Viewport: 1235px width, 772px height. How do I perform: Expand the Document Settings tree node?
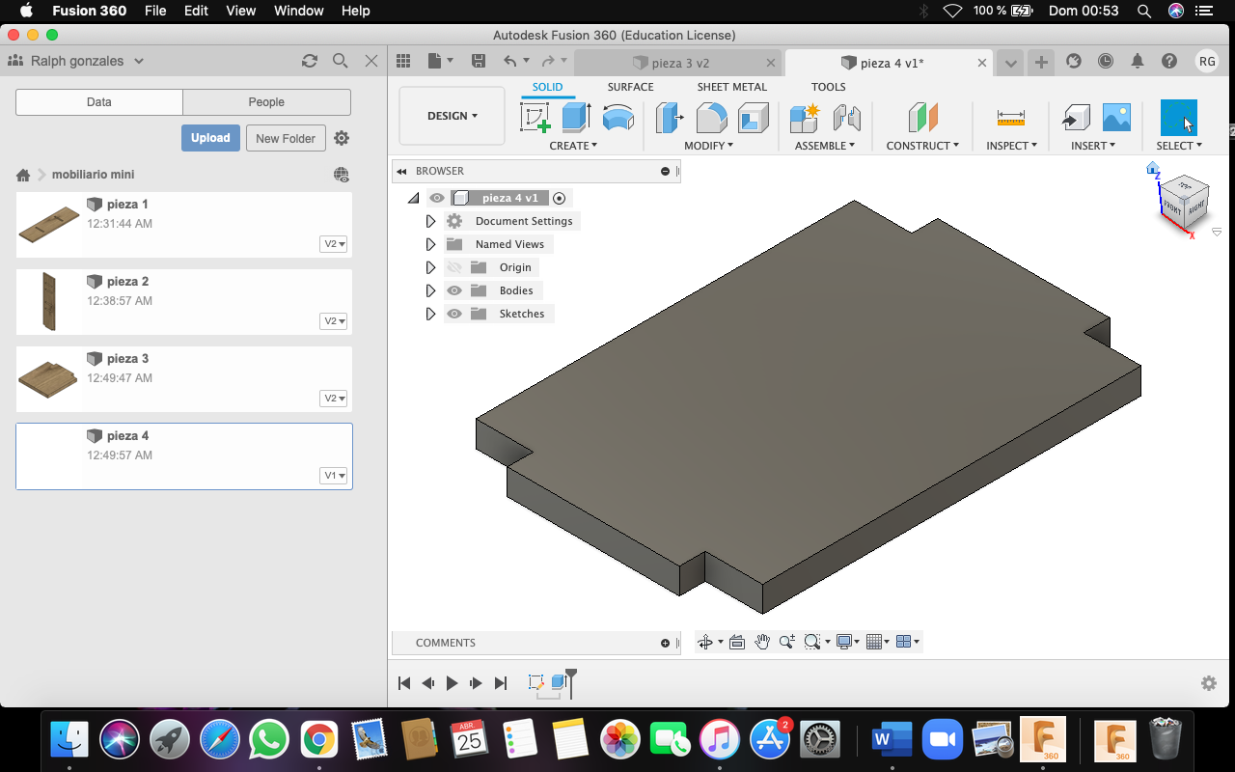430,221
